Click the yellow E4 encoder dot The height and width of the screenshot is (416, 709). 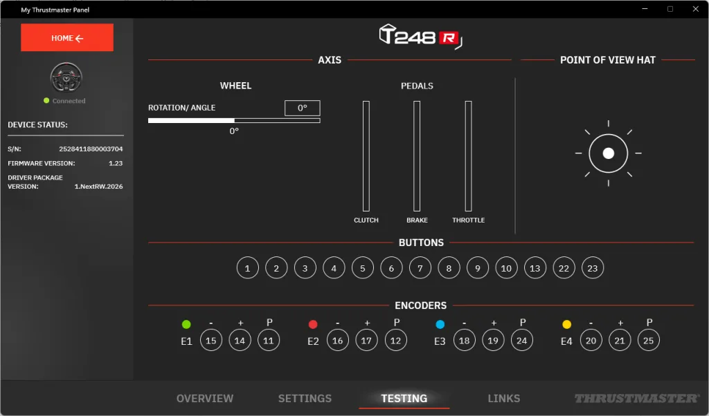566,324
